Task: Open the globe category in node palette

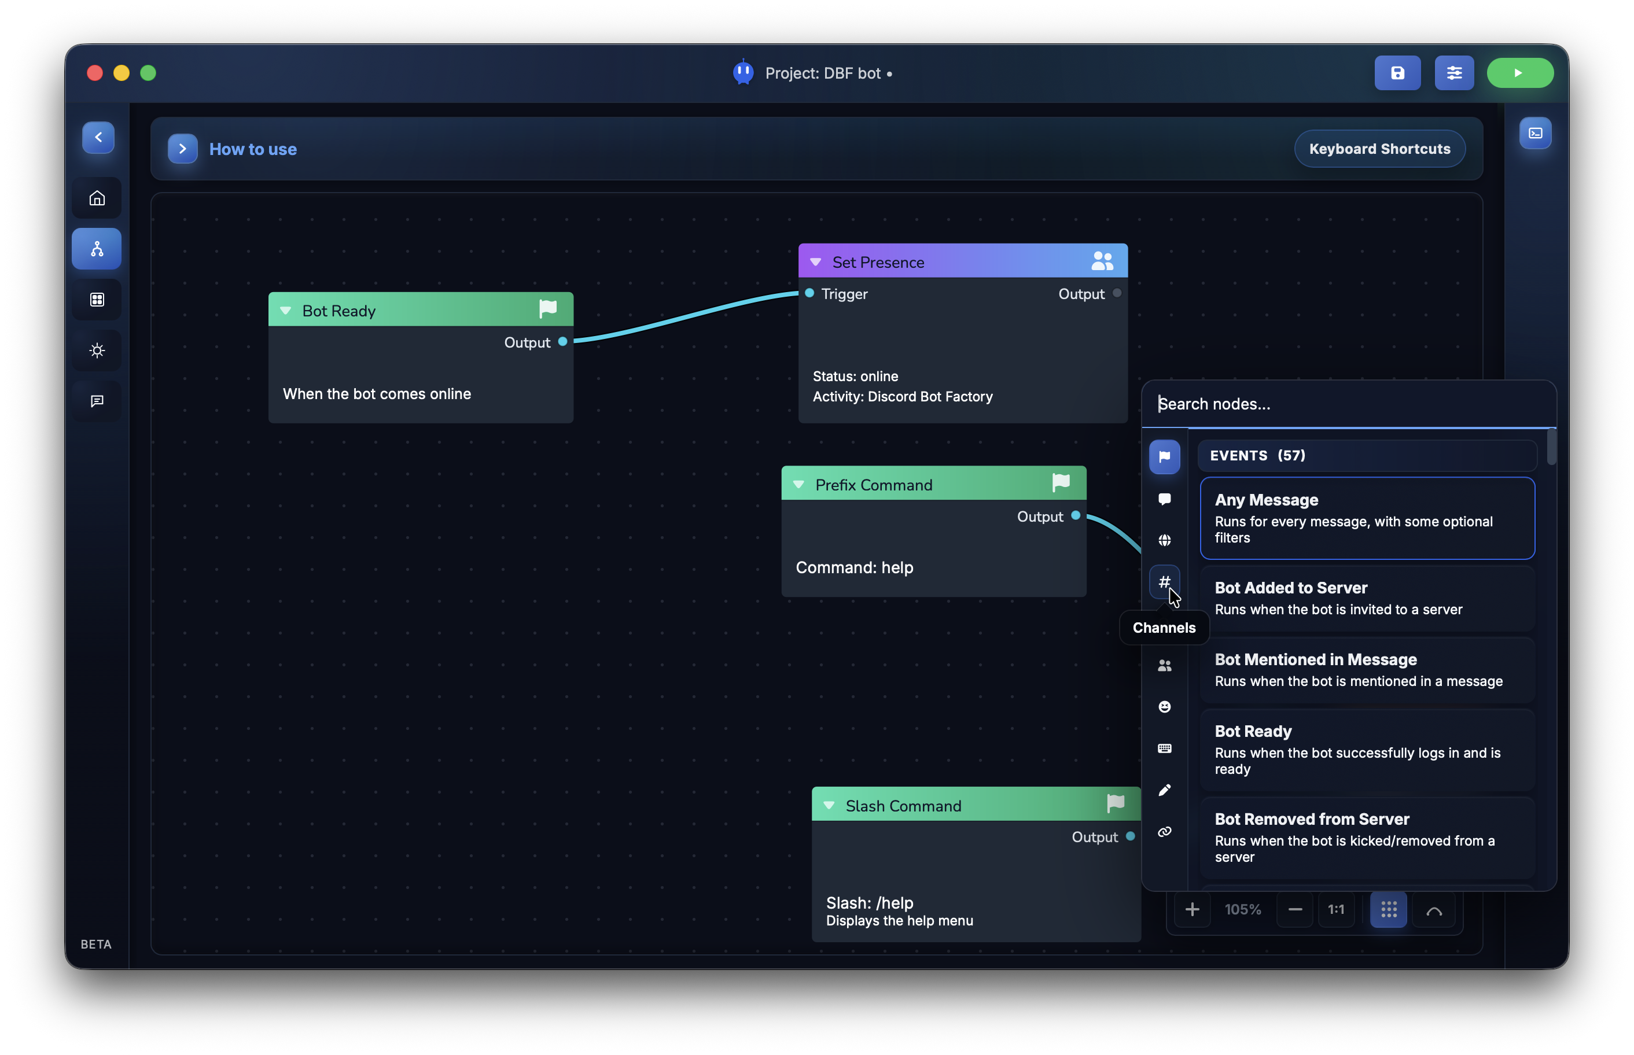Action: click(x=1165, y=539)
